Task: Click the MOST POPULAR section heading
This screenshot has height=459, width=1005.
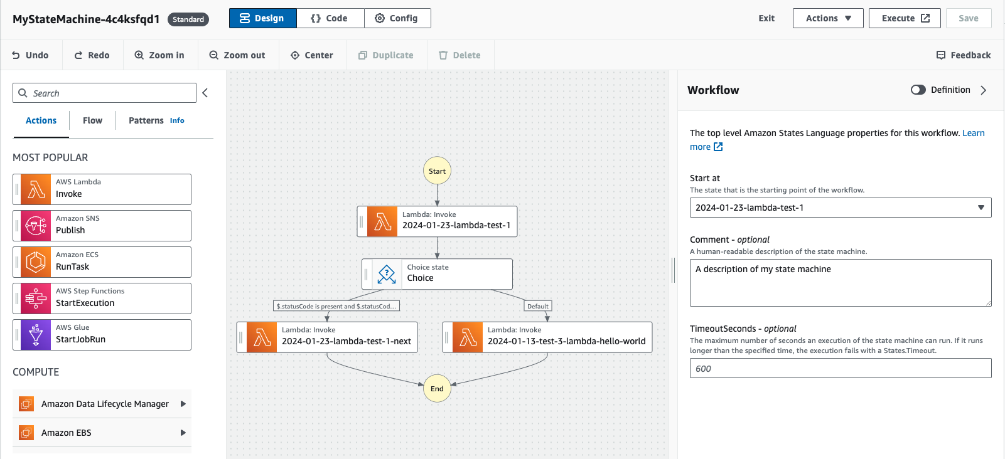Action: point(50,157)
